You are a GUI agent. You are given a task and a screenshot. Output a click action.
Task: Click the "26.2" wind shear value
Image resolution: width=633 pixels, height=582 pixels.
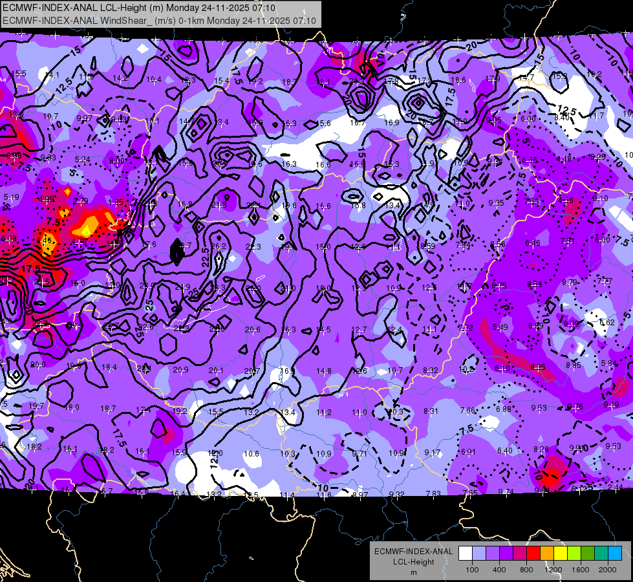(219, 246)
